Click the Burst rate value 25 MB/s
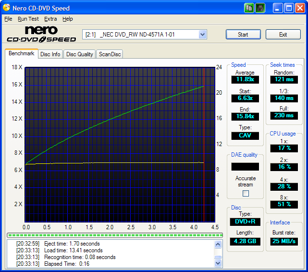The height and width of the screenshot is (272, 308). [284, 241]
